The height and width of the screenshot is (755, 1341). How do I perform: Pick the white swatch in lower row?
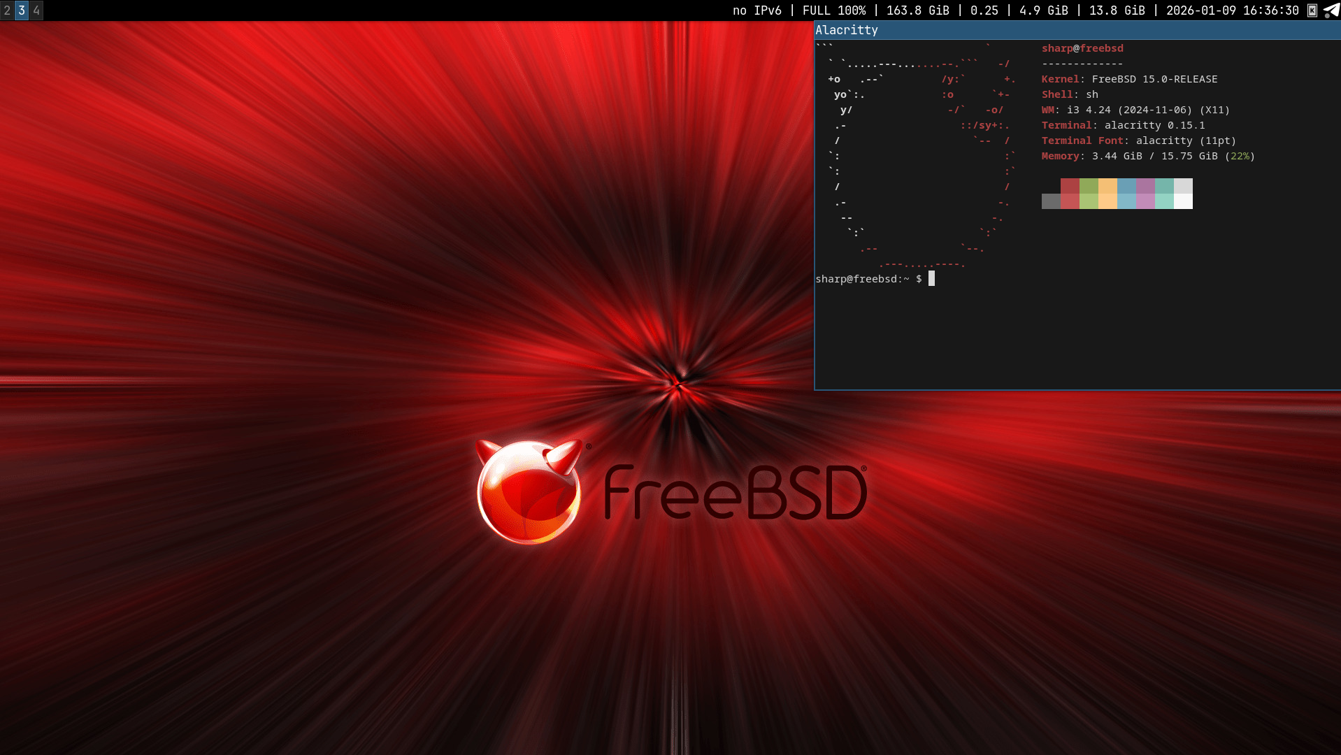tap(1183, 201)
